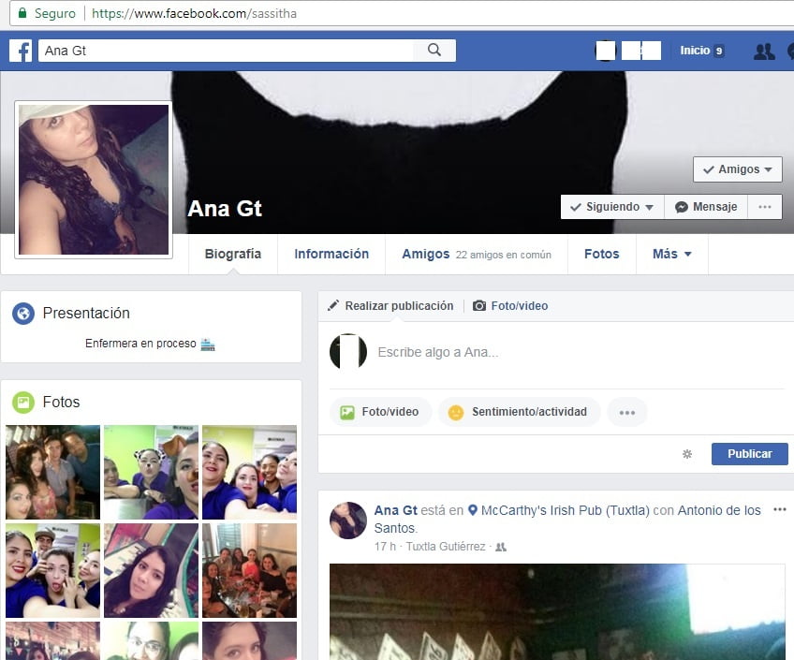The image size is (794, 660).
Task: Click the browser address bar URL
Action: pos(195,13)
